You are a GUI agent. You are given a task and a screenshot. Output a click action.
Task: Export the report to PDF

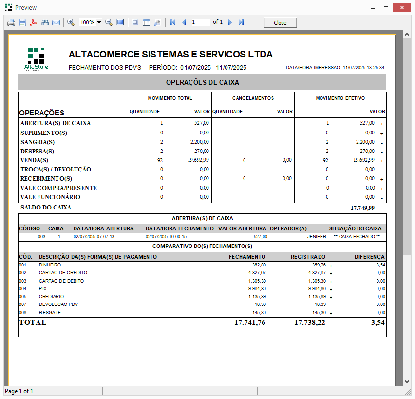click(34, 22)
